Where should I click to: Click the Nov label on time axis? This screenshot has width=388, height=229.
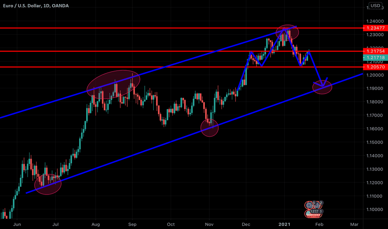coord(209,224)
